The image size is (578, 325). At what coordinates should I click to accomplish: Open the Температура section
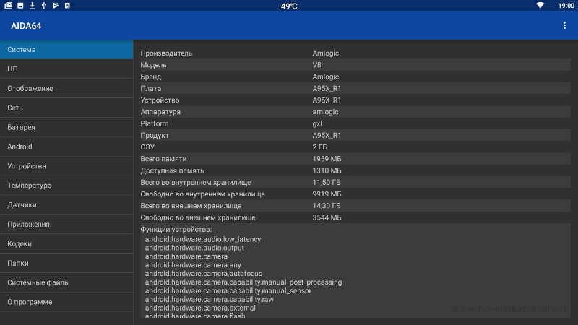66,186
